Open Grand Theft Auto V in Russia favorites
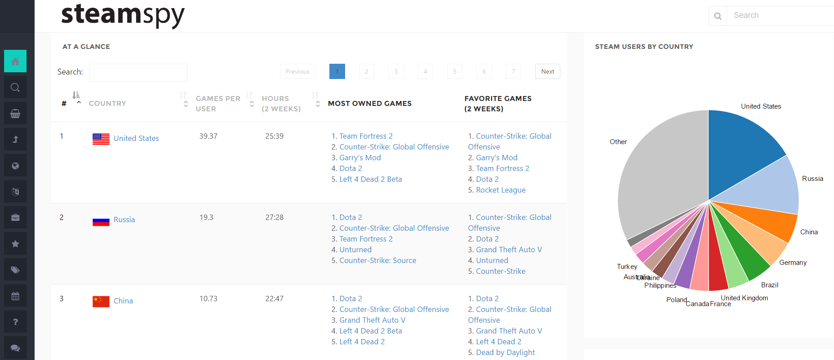This screenshot has width=834, height=360. pyautogui.click(x=509, y=250)
